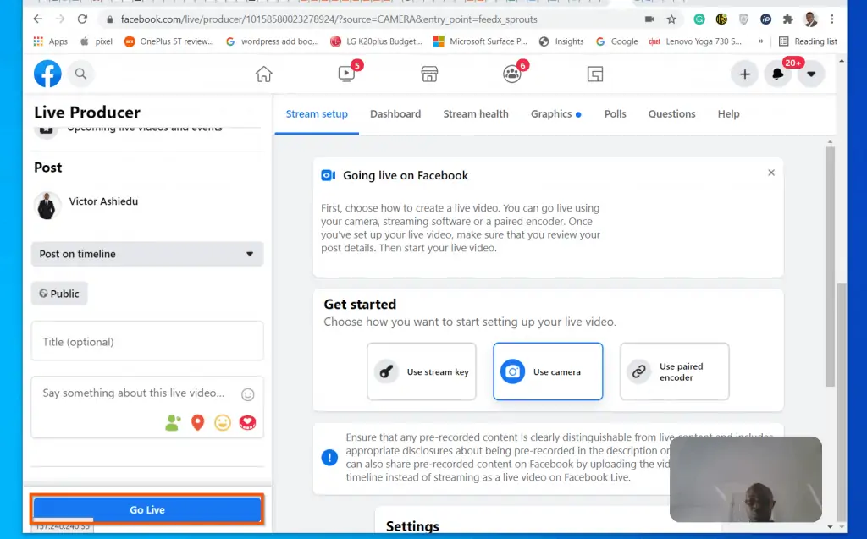
Task: Open the pixel bookmark
Action: click(97, 41)
